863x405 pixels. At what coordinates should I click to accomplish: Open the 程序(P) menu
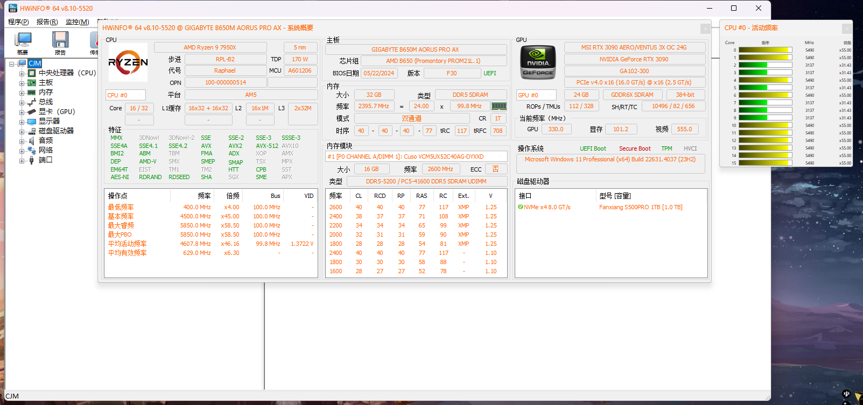coord(18,22)
